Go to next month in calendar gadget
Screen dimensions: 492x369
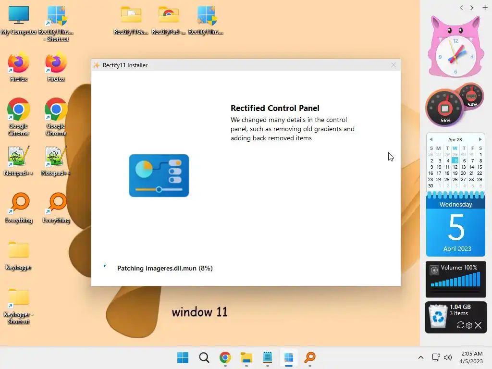pyautogui.click(x=480, y=139)
